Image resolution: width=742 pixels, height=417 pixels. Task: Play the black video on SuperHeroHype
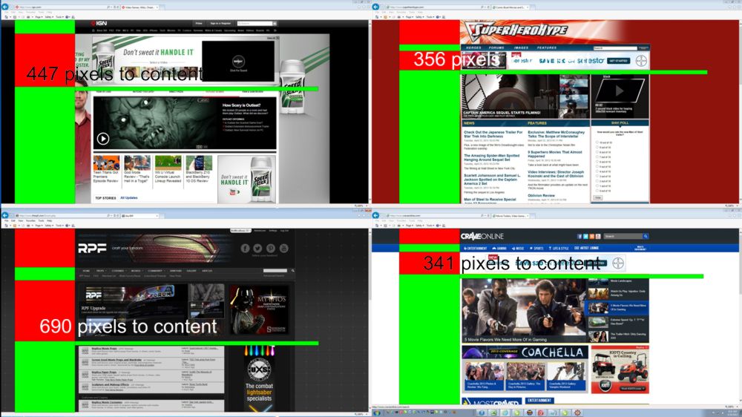[620, 90]
